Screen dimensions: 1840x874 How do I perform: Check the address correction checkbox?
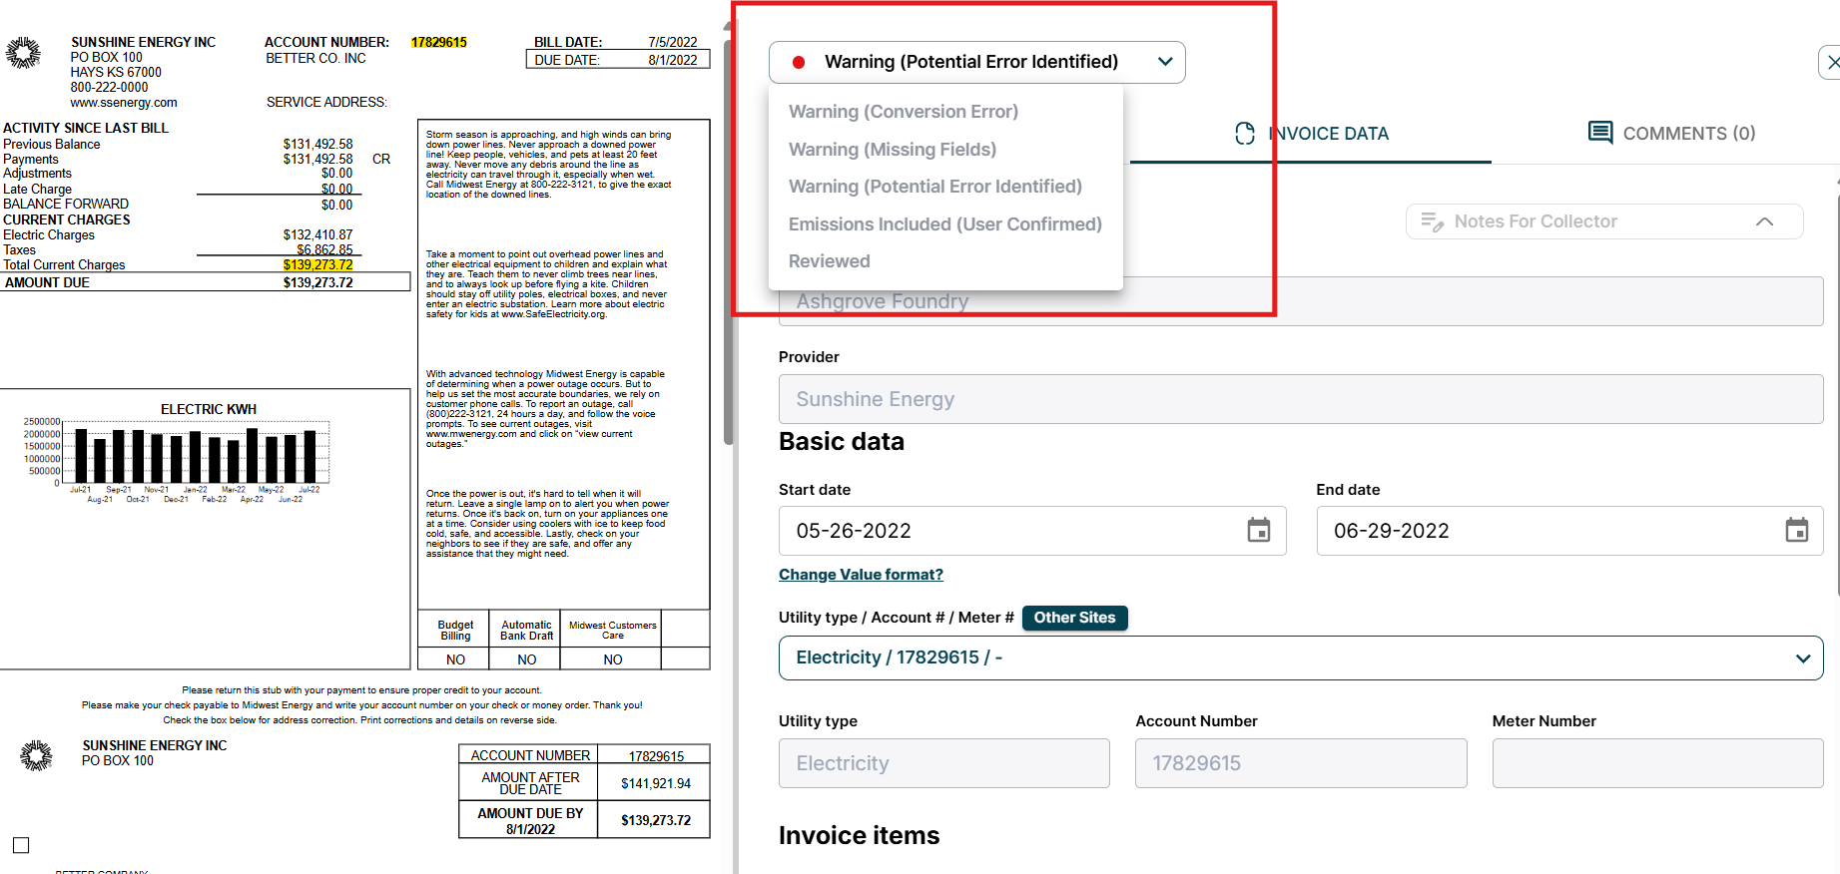[21, 845]
